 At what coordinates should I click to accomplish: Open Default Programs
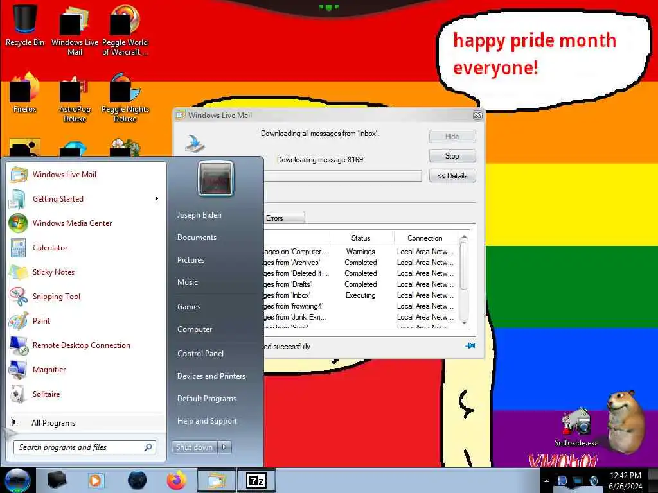(207, 398)
